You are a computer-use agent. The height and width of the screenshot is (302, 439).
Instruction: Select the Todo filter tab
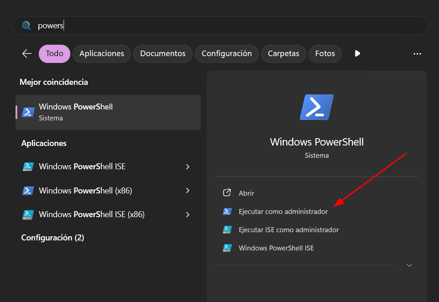[54, 54]
